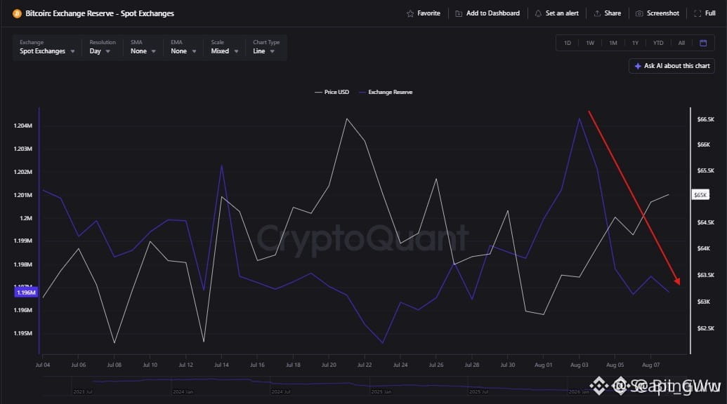
Task: Switch to the 1M time range
Action: tap(613, 43)
